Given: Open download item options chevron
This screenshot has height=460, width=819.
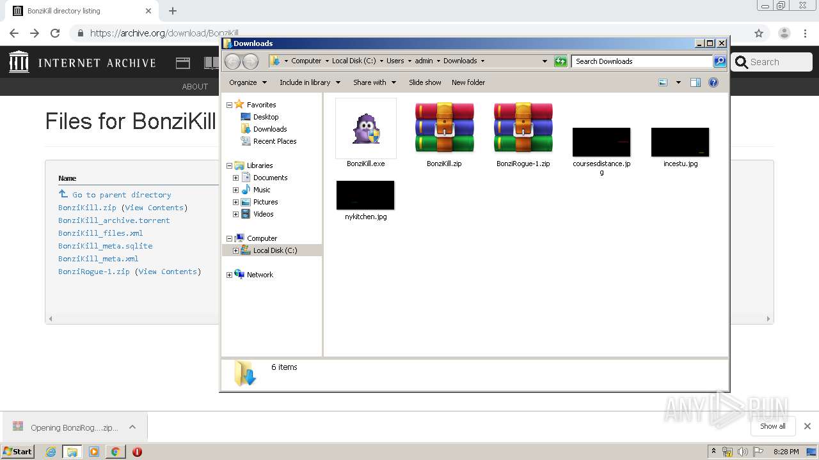Looking at the screenshot, I should 132,427.
